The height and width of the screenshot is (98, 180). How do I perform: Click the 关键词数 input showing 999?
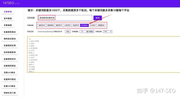coord(107,32)
